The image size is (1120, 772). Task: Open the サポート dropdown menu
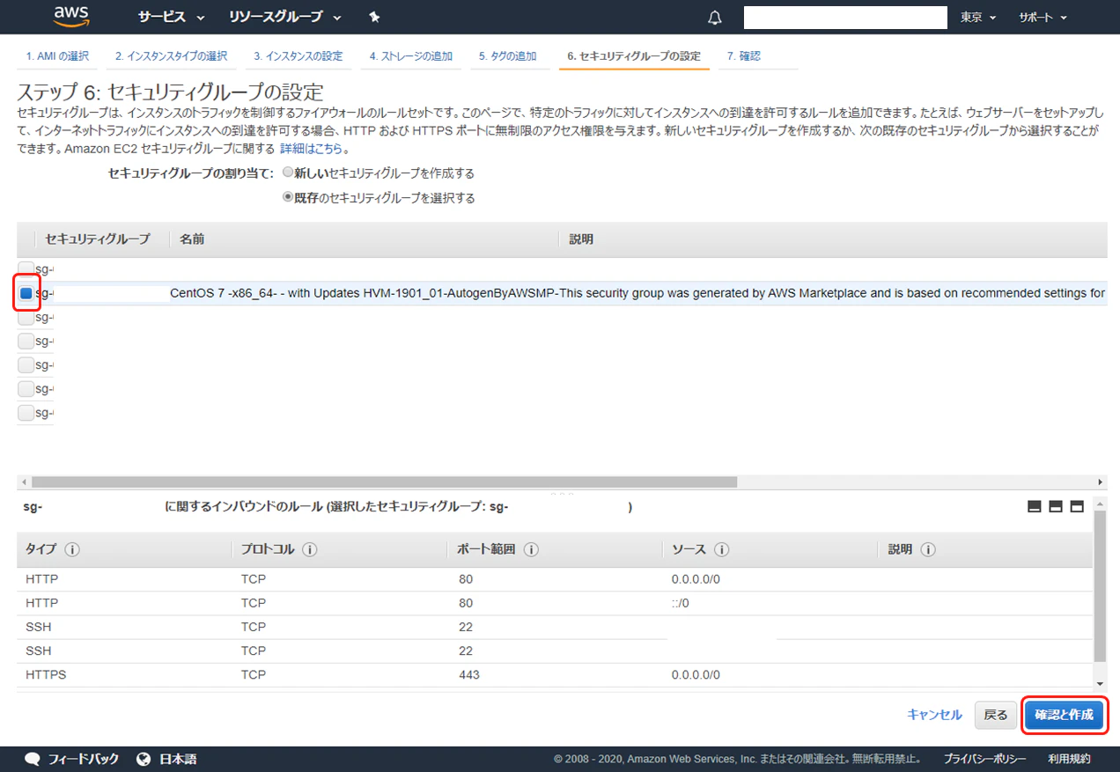click(x=1043, y=18)
